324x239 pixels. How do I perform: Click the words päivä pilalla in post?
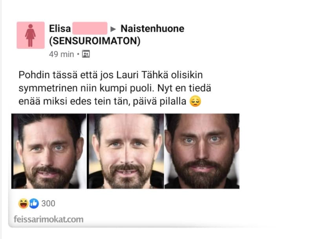click(x=159, y=101)
